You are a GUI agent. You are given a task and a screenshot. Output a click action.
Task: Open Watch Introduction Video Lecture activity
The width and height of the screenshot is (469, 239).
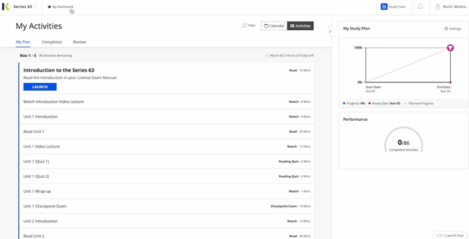[54, 102]
